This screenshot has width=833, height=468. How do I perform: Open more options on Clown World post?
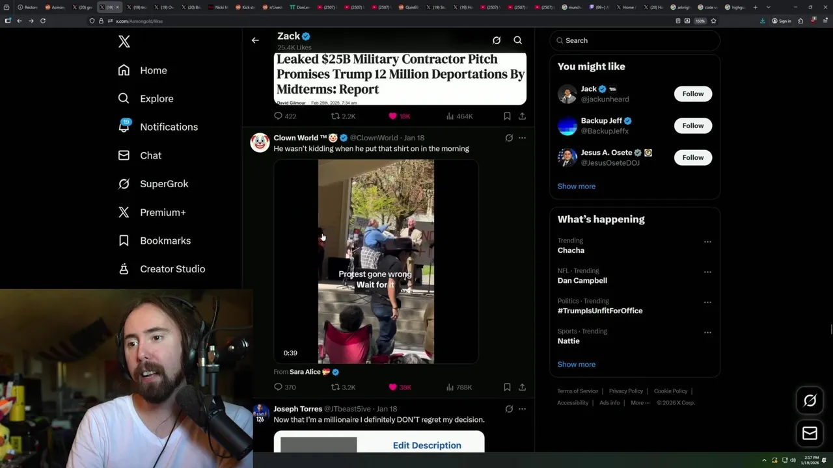(522, 138)
